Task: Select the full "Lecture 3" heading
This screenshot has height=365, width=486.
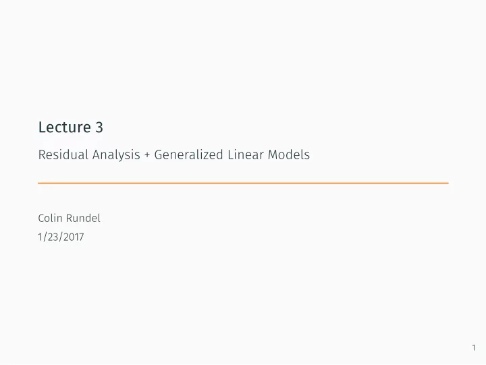Action: [71, 127]
